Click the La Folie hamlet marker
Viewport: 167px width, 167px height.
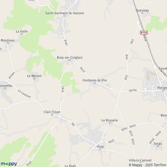point(22,34)
